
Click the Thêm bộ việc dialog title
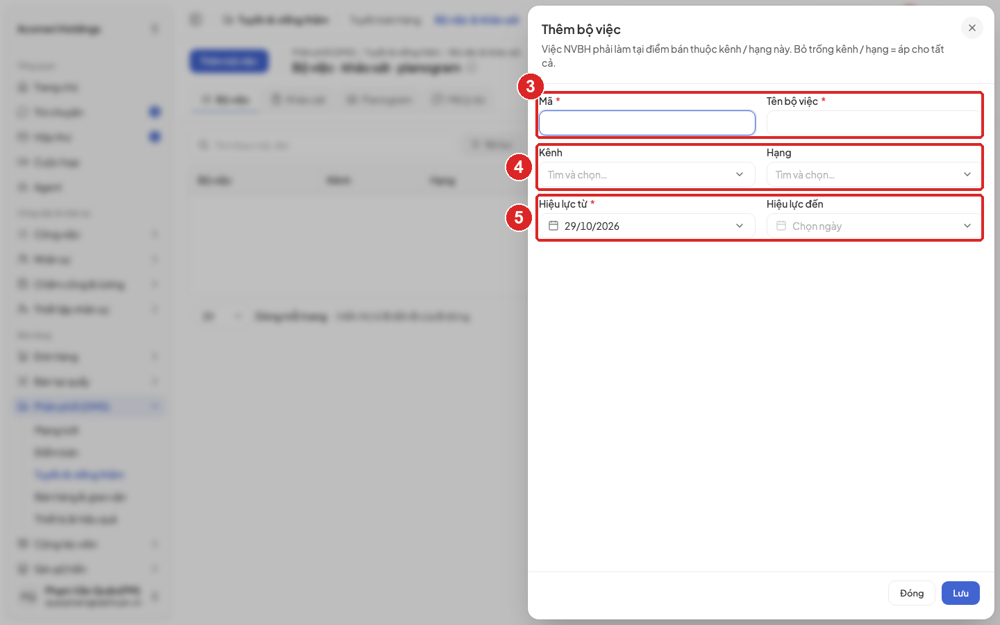(581, 29)
